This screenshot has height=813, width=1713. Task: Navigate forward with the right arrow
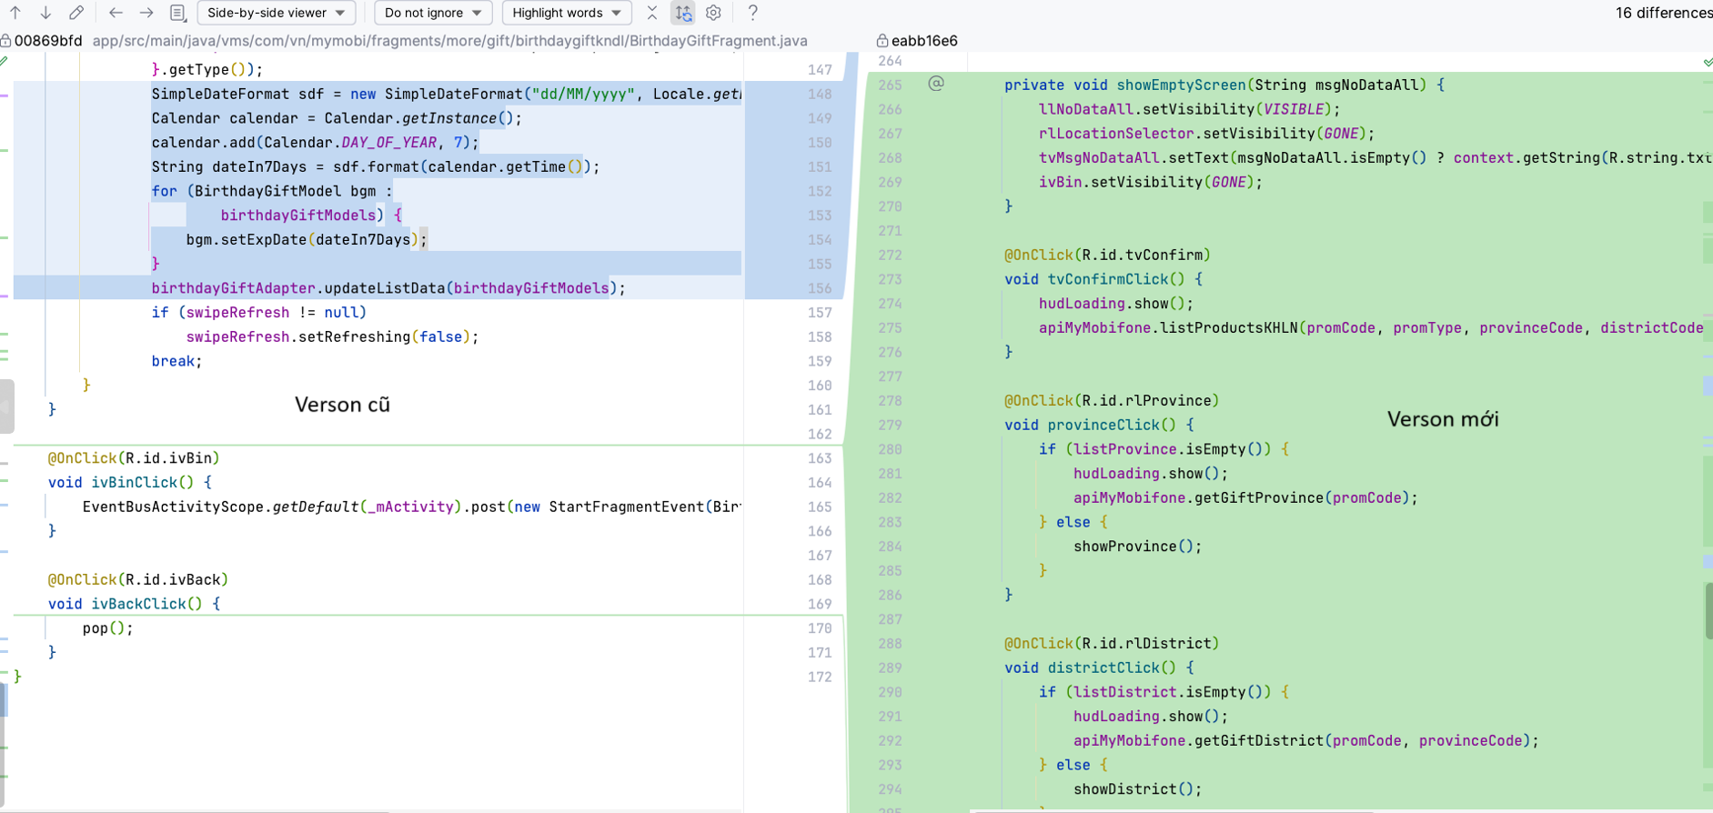(x=146, y=13)
